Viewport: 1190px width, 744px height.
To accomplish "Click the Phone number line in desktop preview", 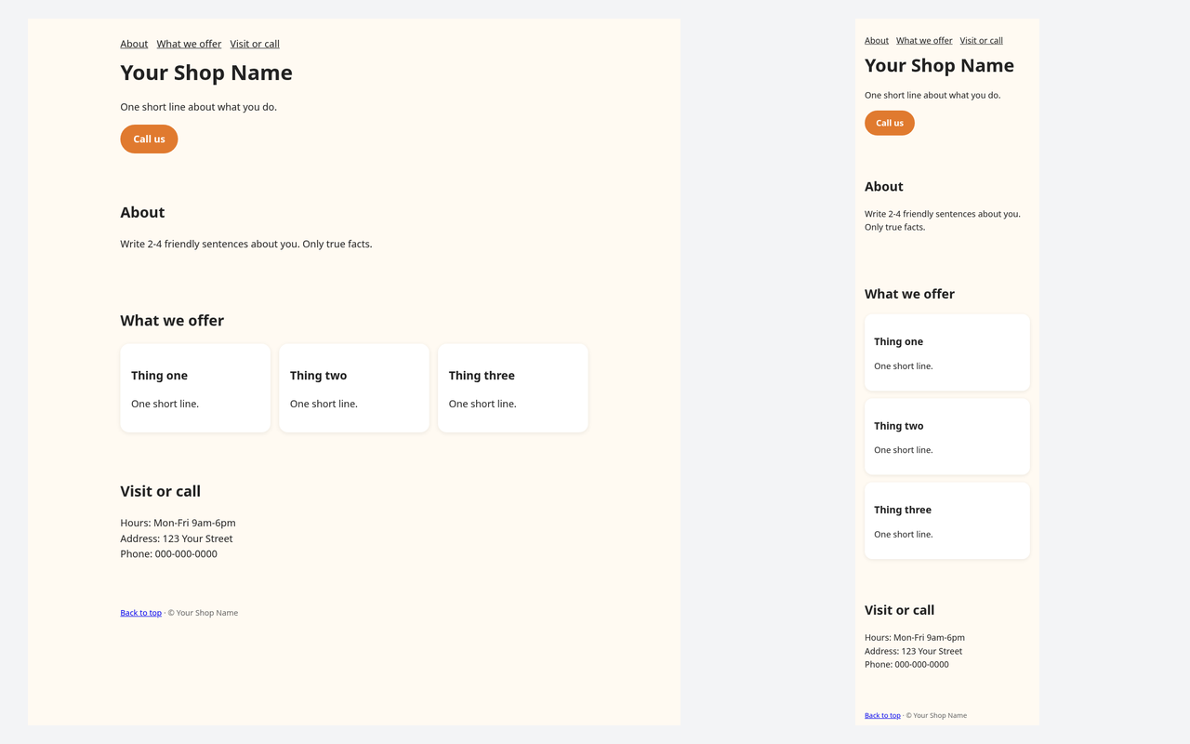I will coord(168,553).
